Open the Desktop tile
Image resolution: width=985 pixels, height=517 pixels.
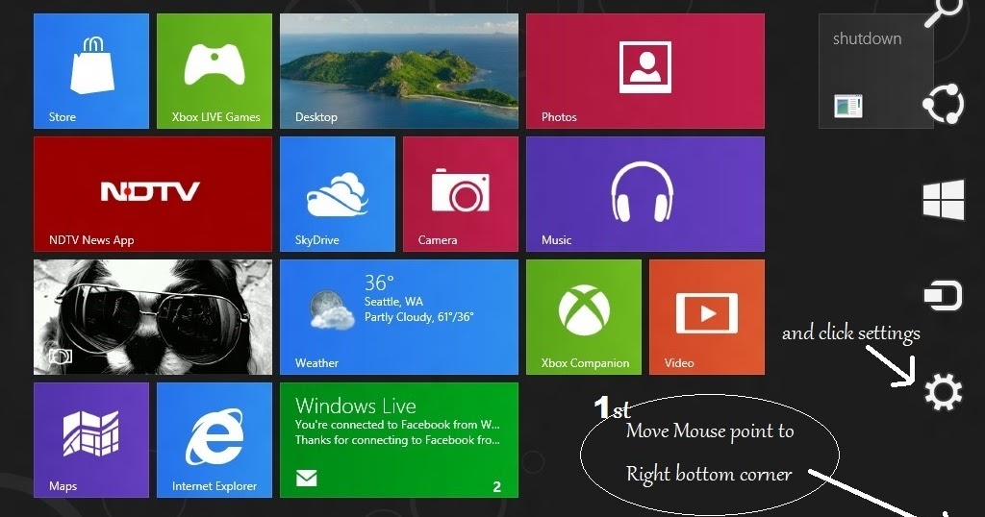click(x=399, y=71)
